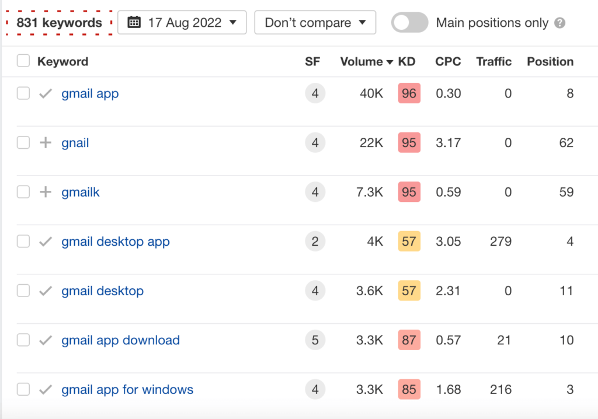Screen dimensions: 598x419
Task: Click the checkmark beside gmail app for windows
Action: 46,389
